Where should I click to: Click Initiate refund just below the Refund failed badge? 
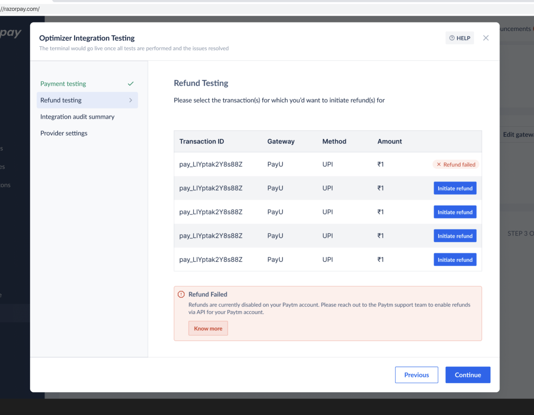click(x=455, y=188)
